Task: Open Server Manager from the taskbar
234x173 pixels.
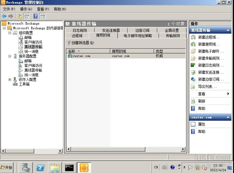Action: [x=26, y=167]
